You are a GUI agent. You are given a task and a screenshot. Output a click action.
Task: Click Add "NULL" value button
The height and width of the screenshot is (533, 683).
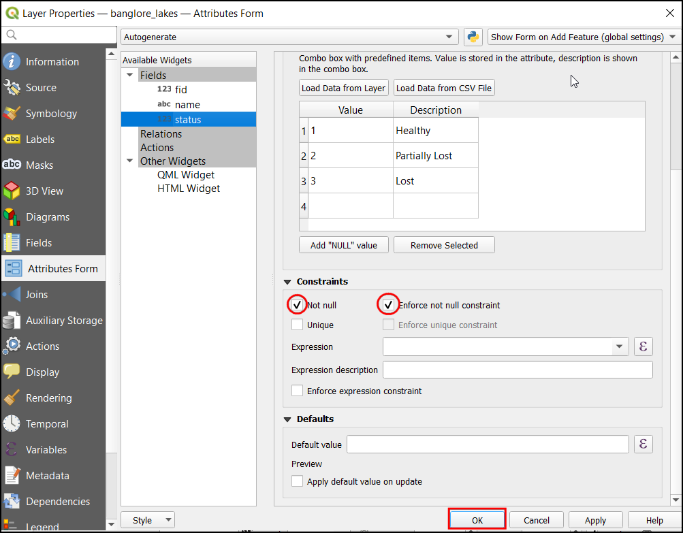pyautogui.click(x=344, y=245)
